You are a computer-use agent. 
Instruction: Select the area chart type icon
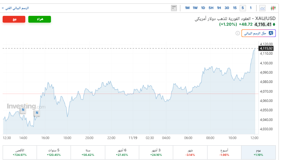tap(263, 8)
